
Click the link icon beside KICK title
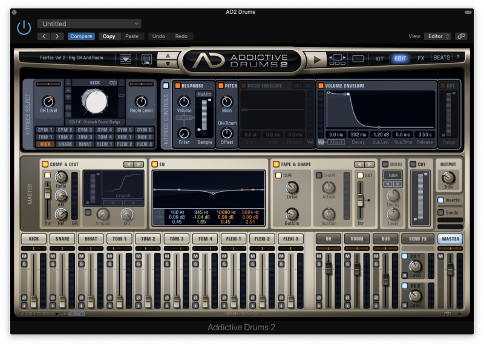pos(113,83)
